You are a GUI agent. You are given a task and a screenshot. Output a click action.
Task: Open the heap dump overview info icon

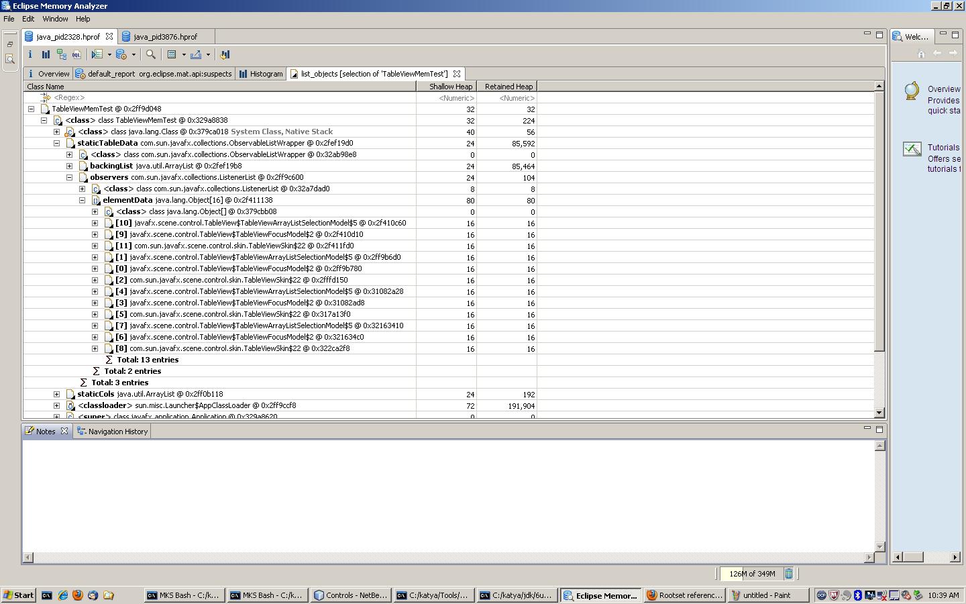click(30, 55)
